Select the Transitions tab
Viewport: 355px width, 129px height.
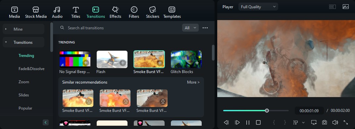click(96, 13)
